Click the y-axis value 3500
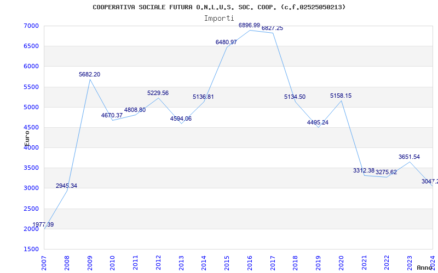The width and height of the screenshot is (438, 273). click(31, 168)
